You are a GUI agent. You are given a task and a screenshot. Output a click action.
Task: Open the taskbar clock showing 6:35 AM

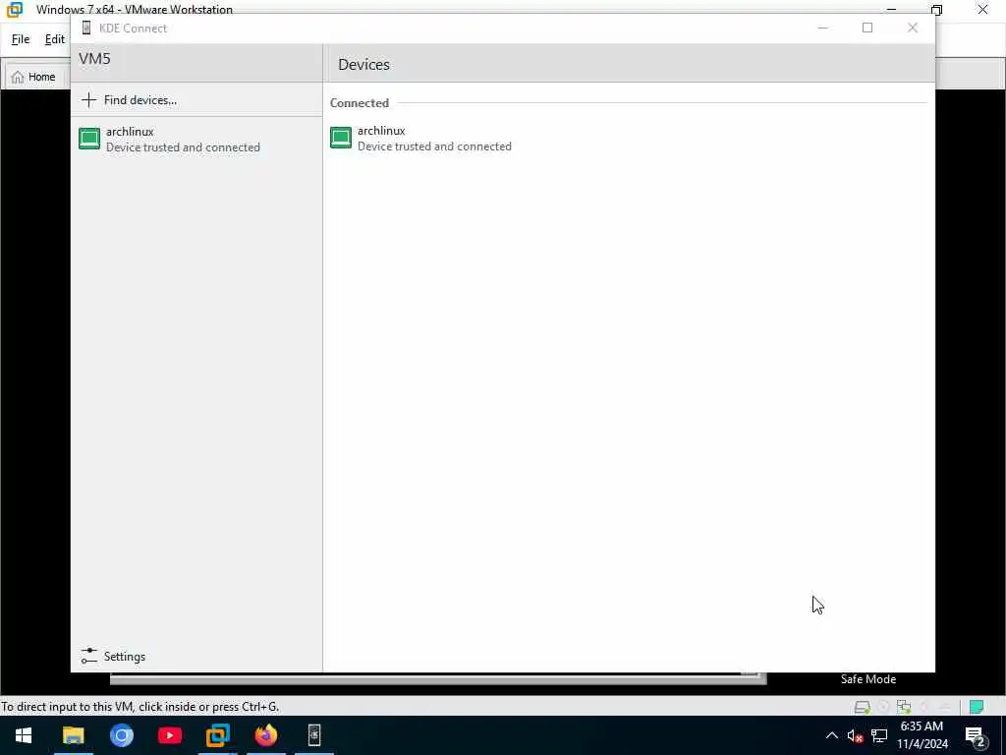pyautogui.click(x=922, y=735)
